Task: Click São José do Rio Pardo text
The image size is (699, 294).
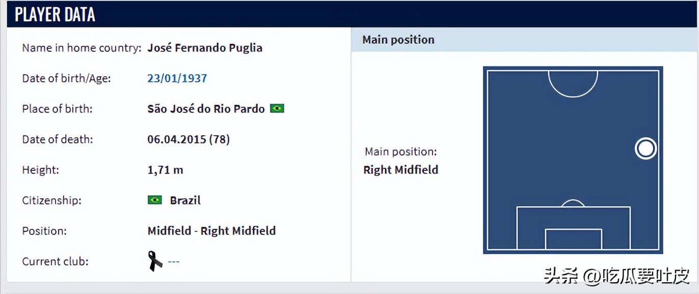Action: (x=206, y=108)
